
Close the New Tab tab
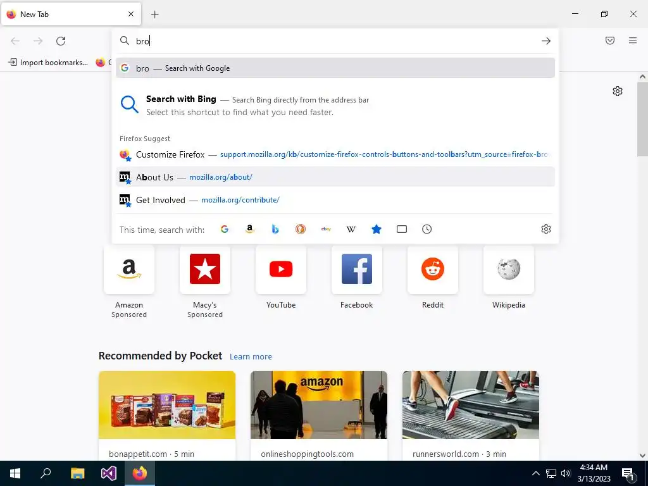click(x=131, y=14)
